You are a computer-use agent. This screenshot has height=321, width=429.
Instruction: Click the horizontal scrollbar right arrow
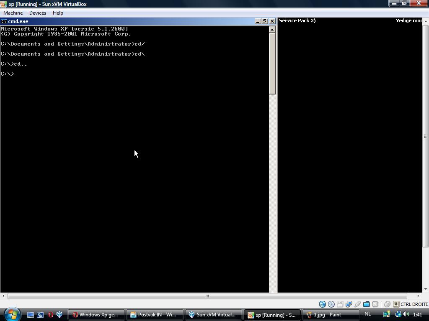click(x=419, y=296)
